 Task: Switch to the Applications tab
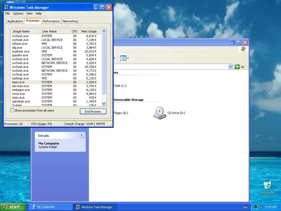[15, 21]
